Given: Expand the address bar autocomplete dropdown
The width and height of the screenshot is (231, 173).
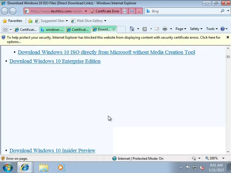Looking at the screenshot, I should 86,11.
